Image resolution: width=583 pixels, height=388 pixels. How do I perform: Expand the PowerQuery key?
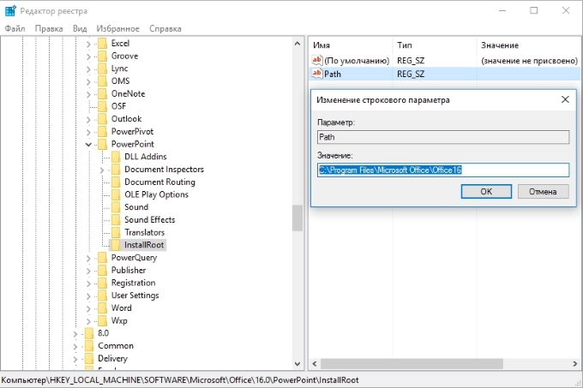click(x=88, y=258)
